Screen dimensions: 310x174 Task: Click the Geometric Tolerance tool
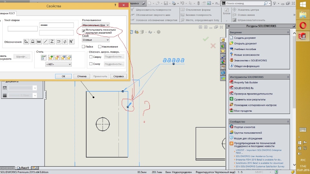[x=196, y=10]
